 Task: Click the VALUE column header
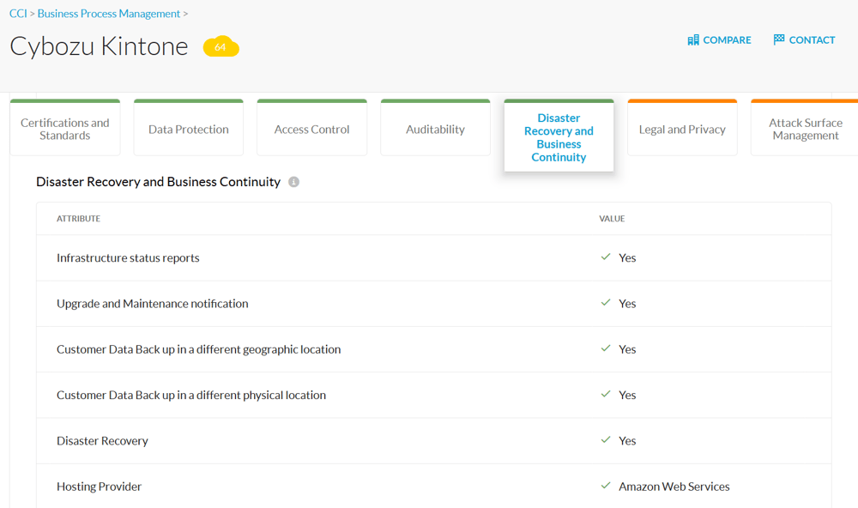tap(612, 219)
